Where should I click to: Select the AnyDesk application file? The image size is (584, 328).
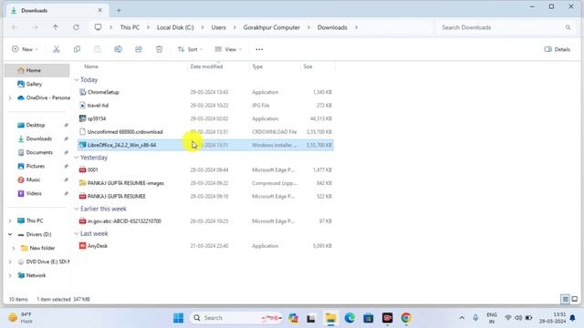click(205, 246)
